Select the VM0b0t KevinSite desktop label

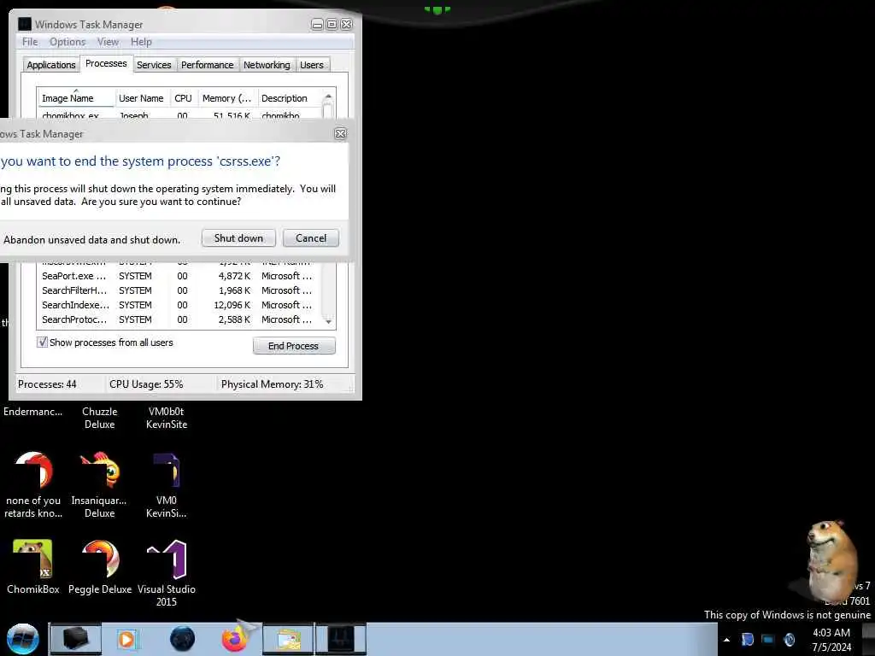167,418
